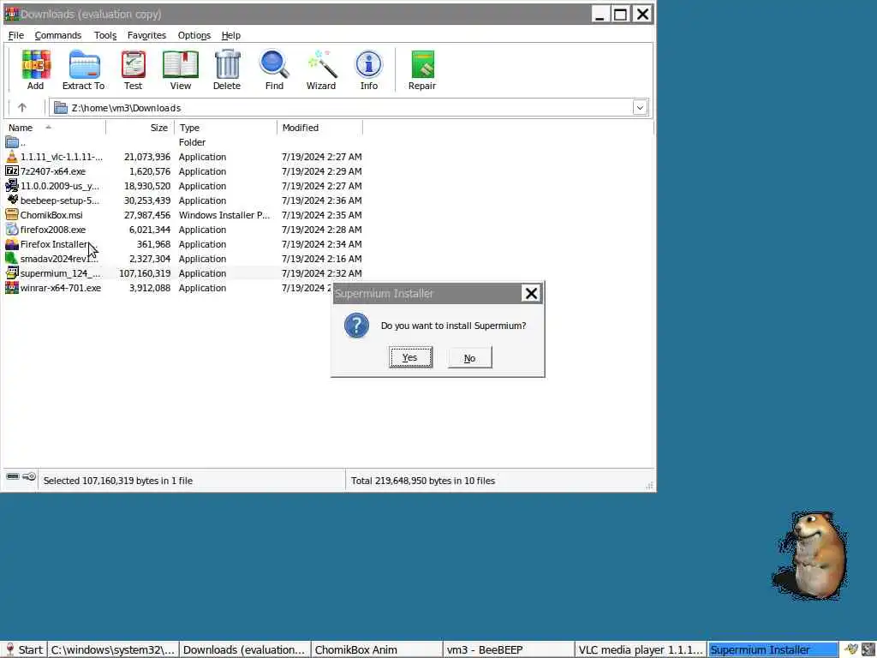Image resolution: width=877 pixels, height=658 pixels.
Task: Show archive Info
Action: click(x=368, y=69)
